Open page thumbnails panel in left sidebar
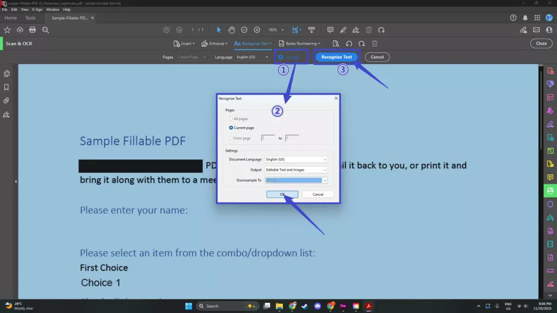The width and height of the screenshot is (557, 313). coord(7,73)
